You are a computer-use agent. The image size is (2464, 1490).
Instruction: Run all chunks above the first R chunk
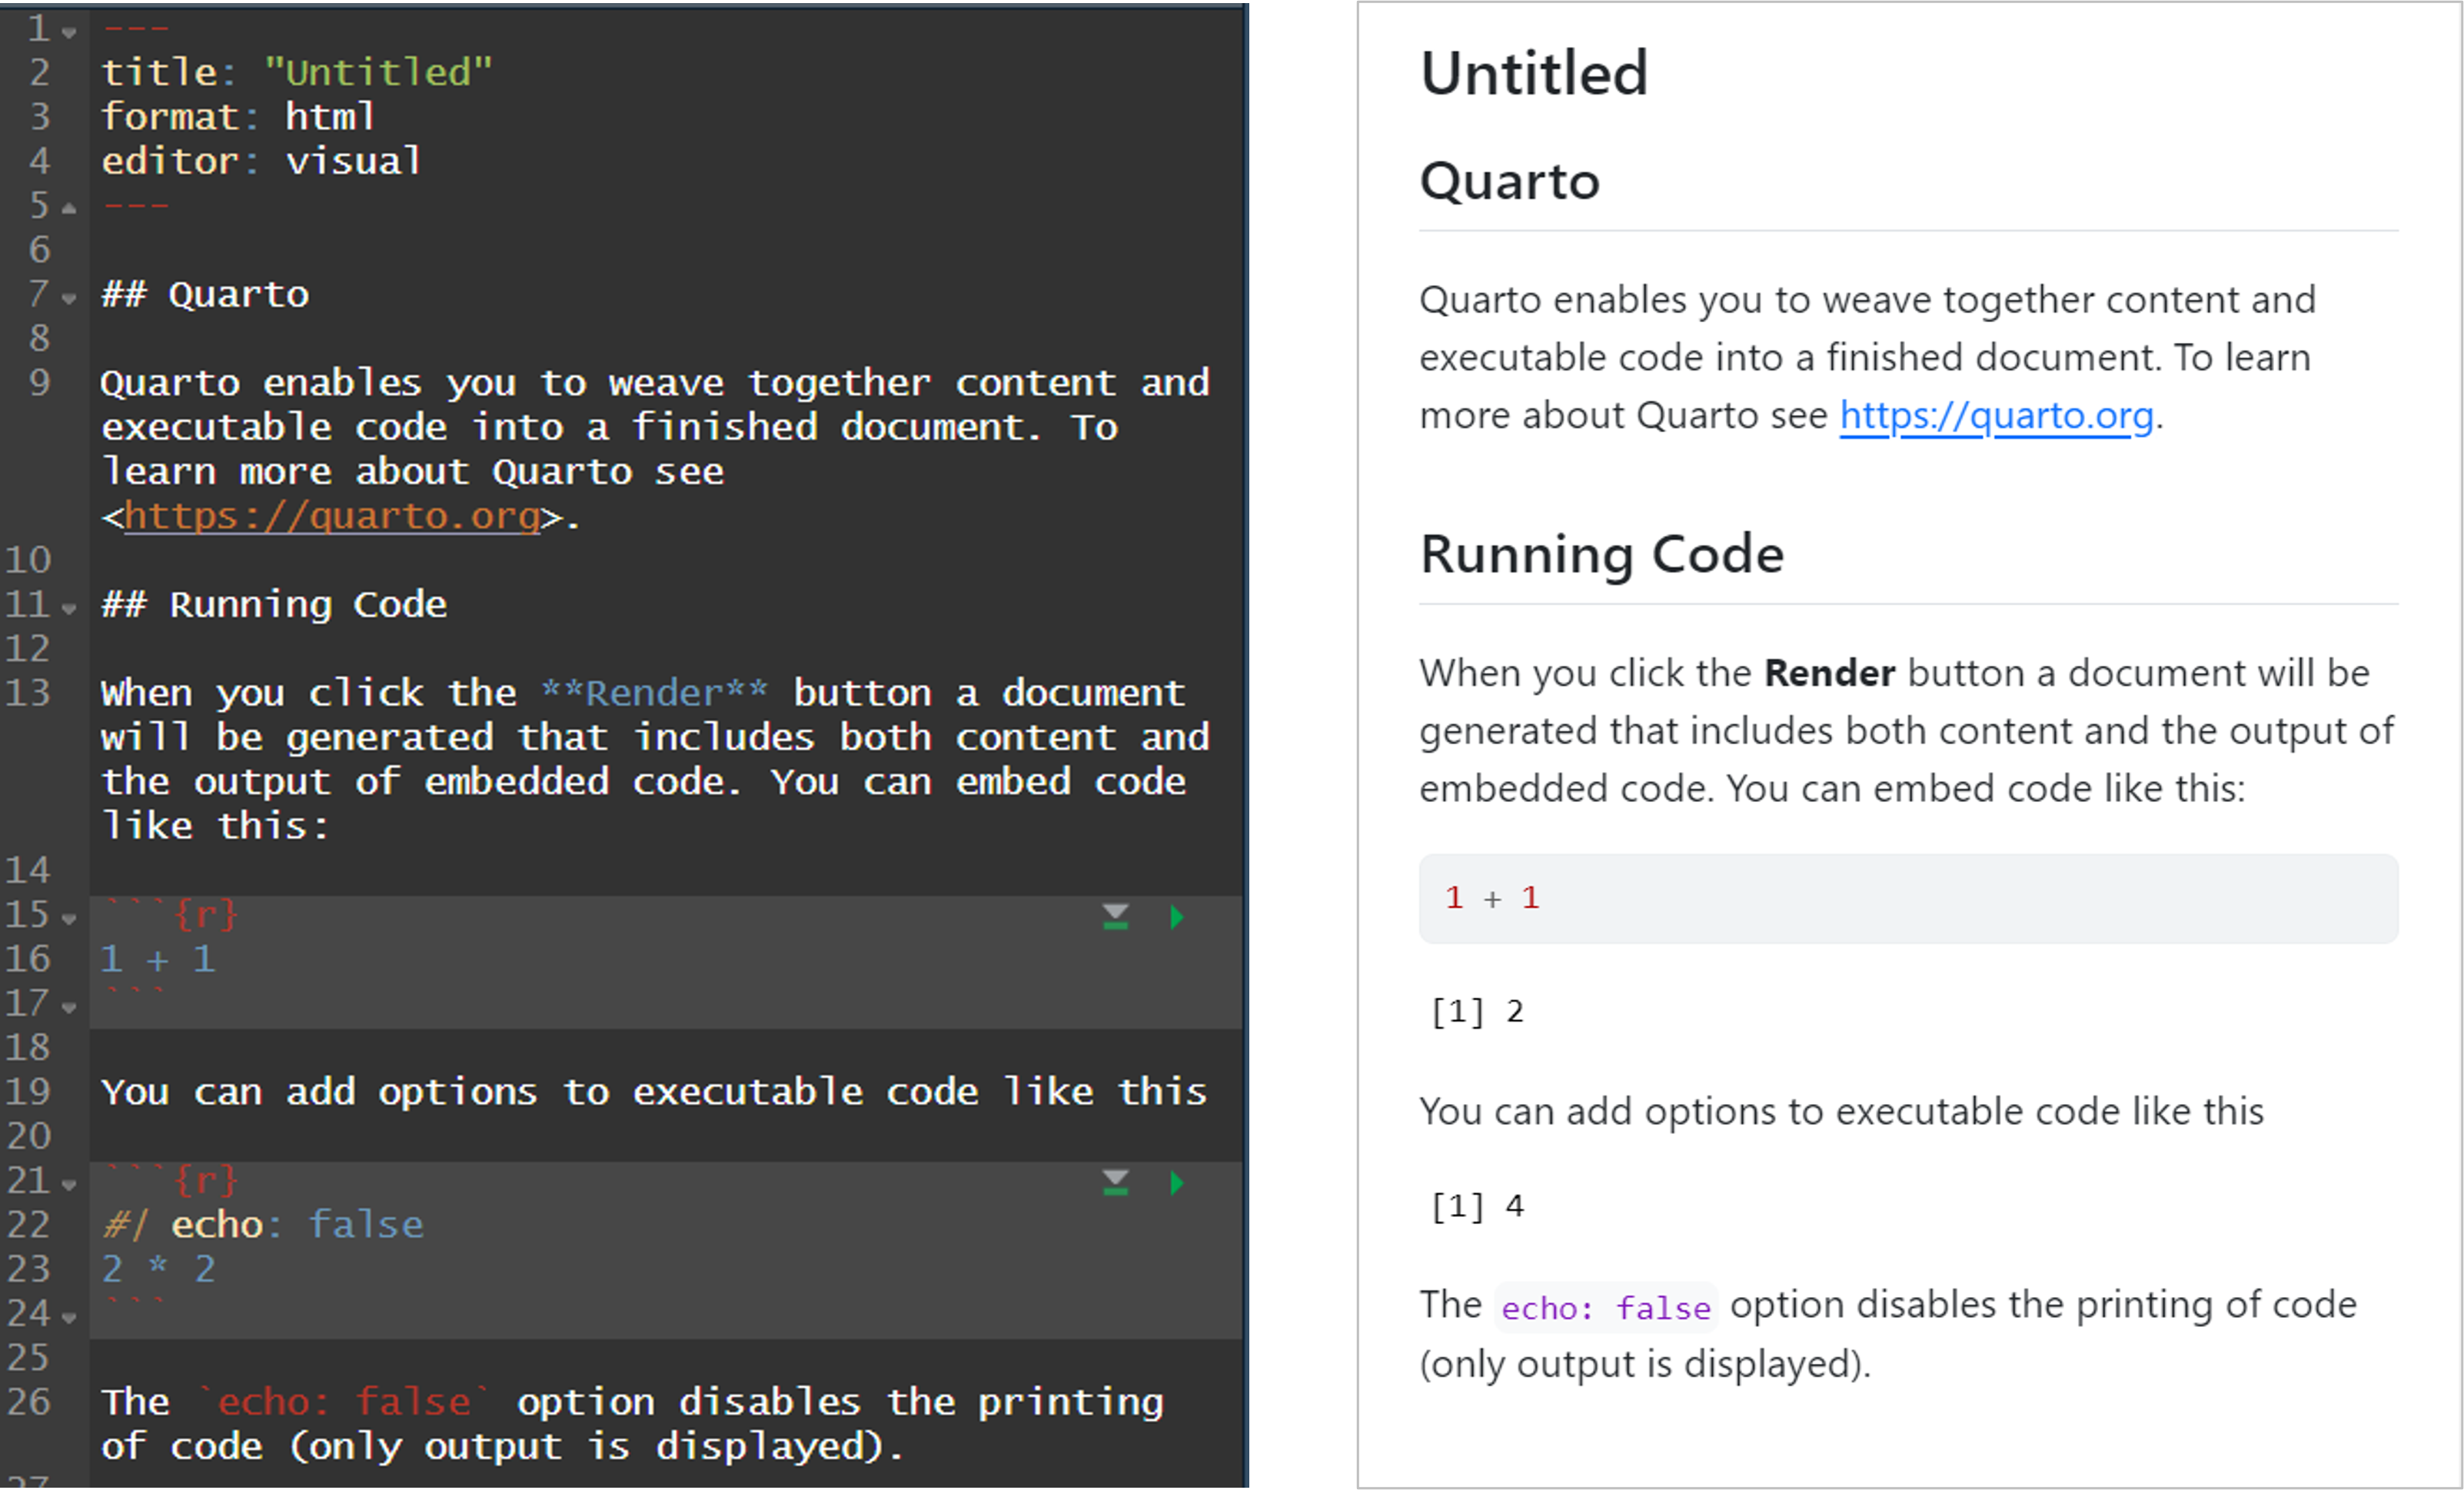1115,917
